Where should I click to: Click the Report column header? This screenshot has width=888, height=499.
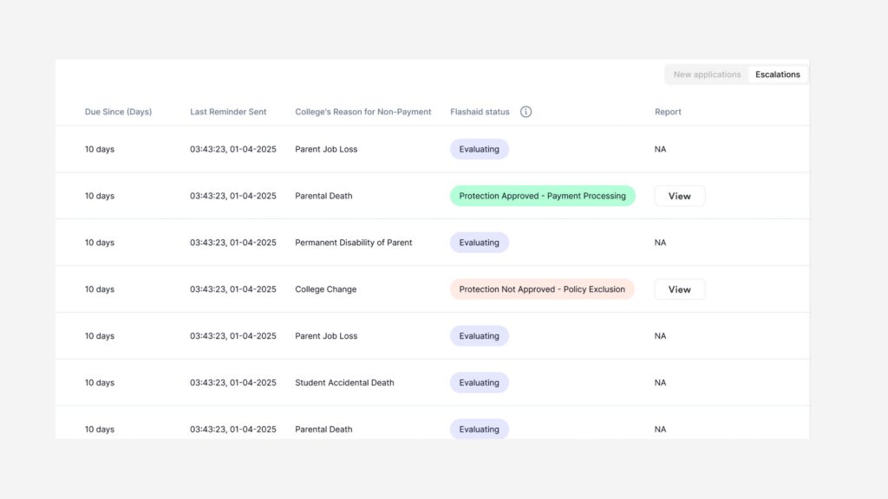click(668, 112)
